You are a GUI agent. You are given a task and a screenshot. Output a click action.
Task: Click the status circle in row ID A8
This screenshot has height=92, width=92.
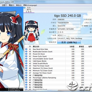26,75
